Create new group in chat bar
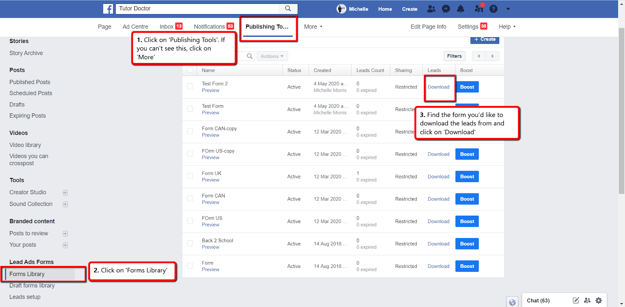 [587, 300]
